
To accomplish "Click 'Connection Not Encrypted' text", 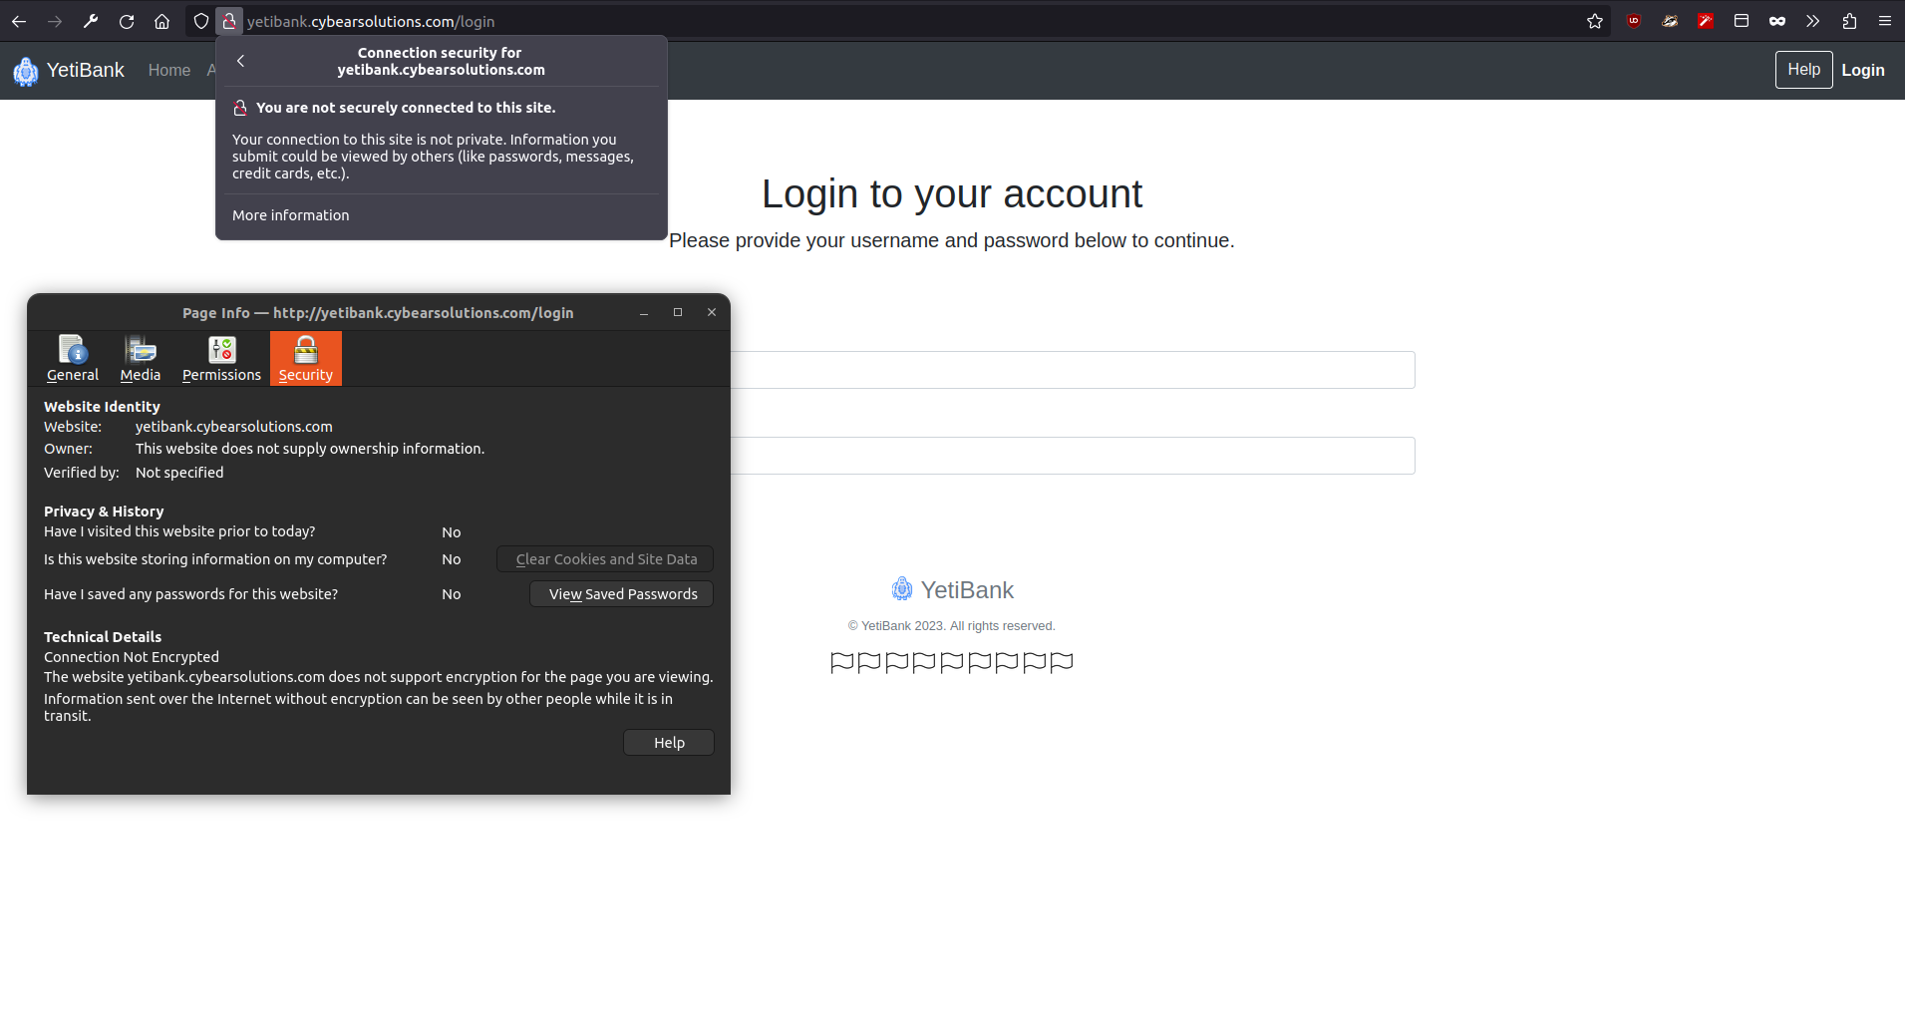I will [x=132, y=657].
